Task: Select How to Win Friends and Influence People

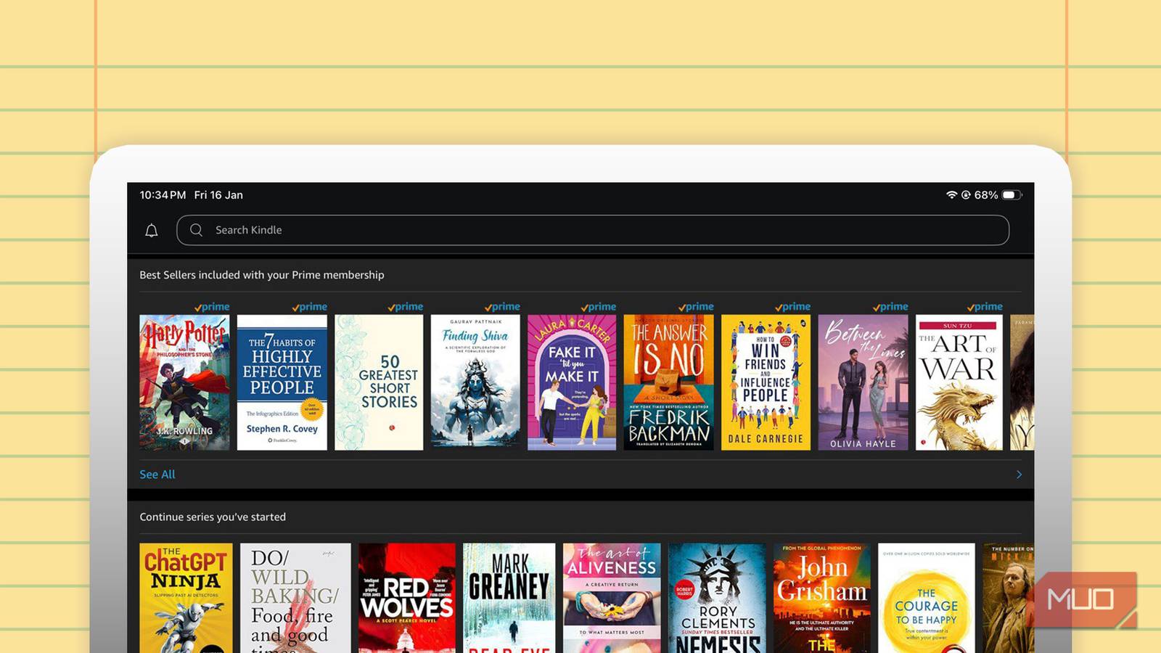Action: point(766,383)
